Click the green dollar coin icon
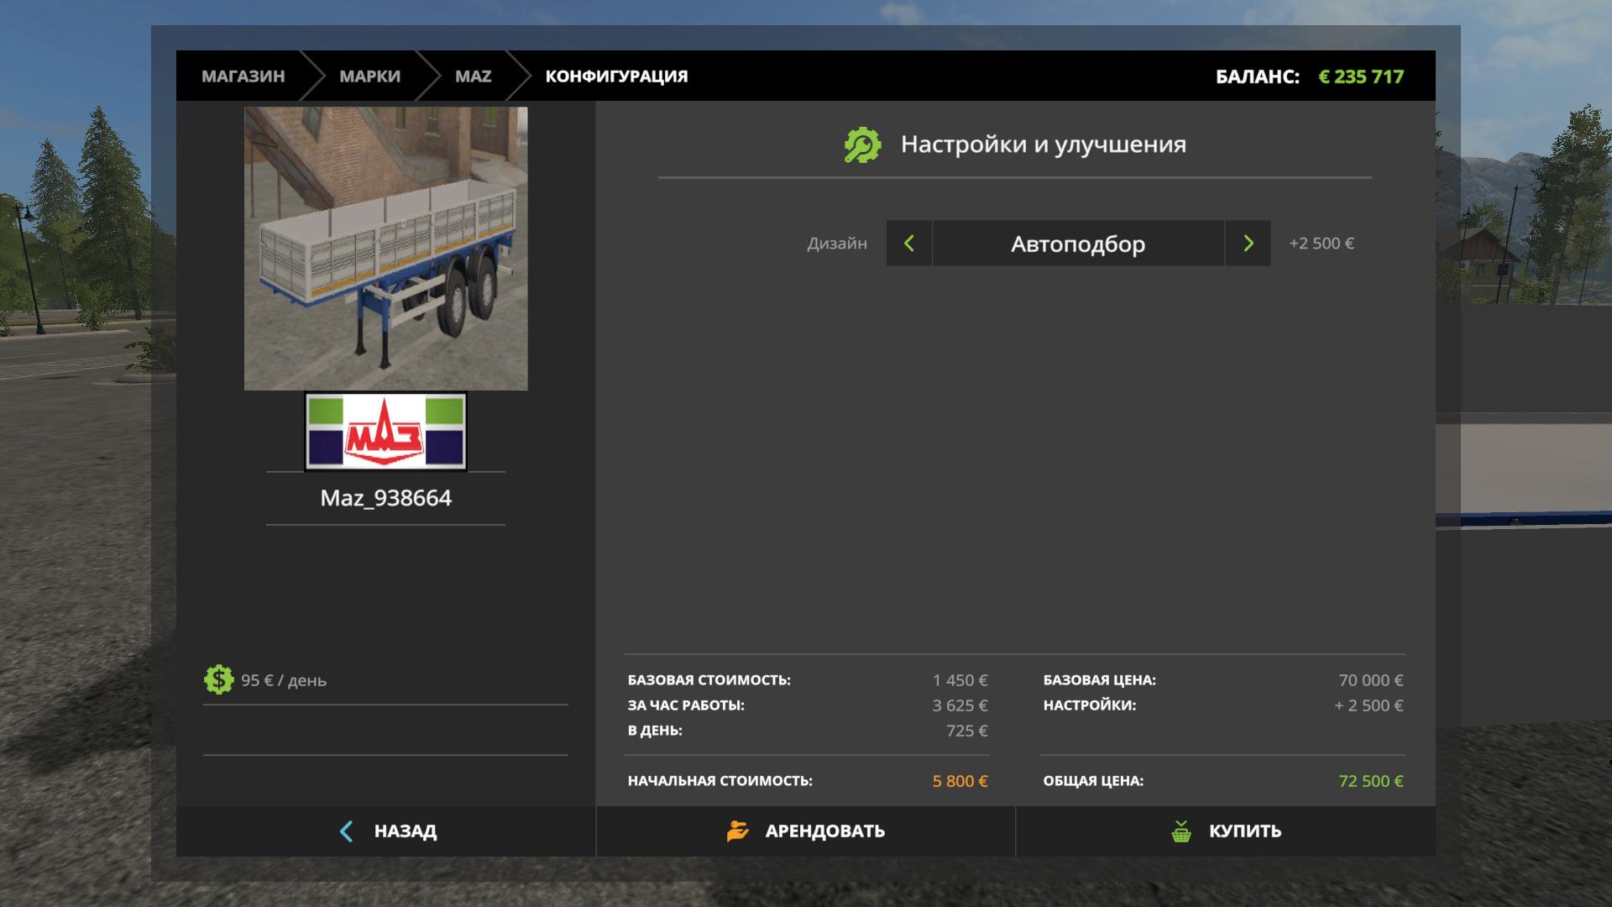 [x=218, y=679]
